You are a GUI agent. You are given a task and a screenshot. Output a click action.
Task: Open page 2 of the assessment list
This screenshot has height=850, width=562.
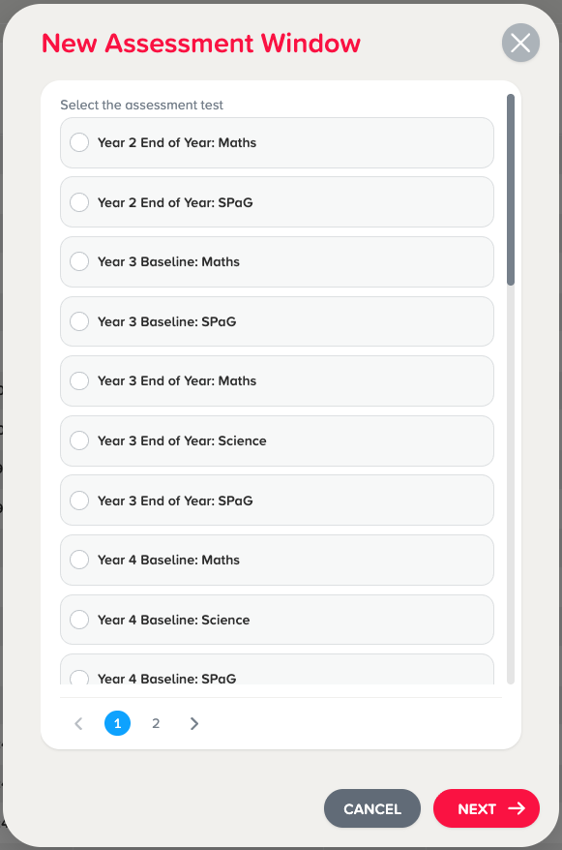[156, 723]
